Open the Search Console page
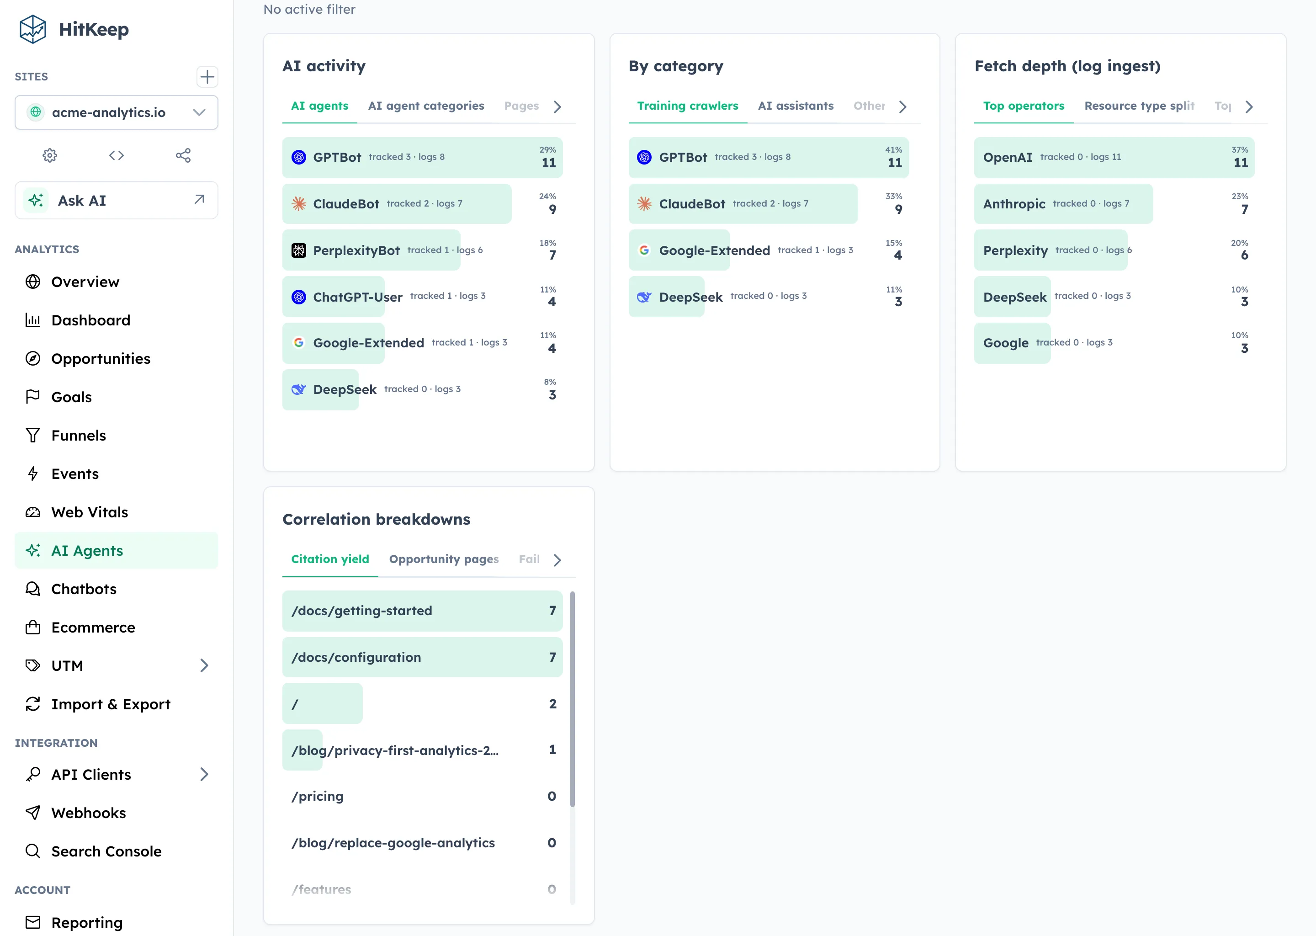Image resolution: width=1316 pixels, height=936 pixels. point(117,851)
